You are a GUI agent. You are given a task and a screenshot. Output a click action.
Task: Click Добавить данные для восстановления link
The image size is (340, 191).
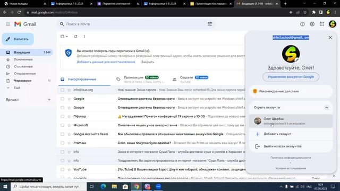pos(106,62)
